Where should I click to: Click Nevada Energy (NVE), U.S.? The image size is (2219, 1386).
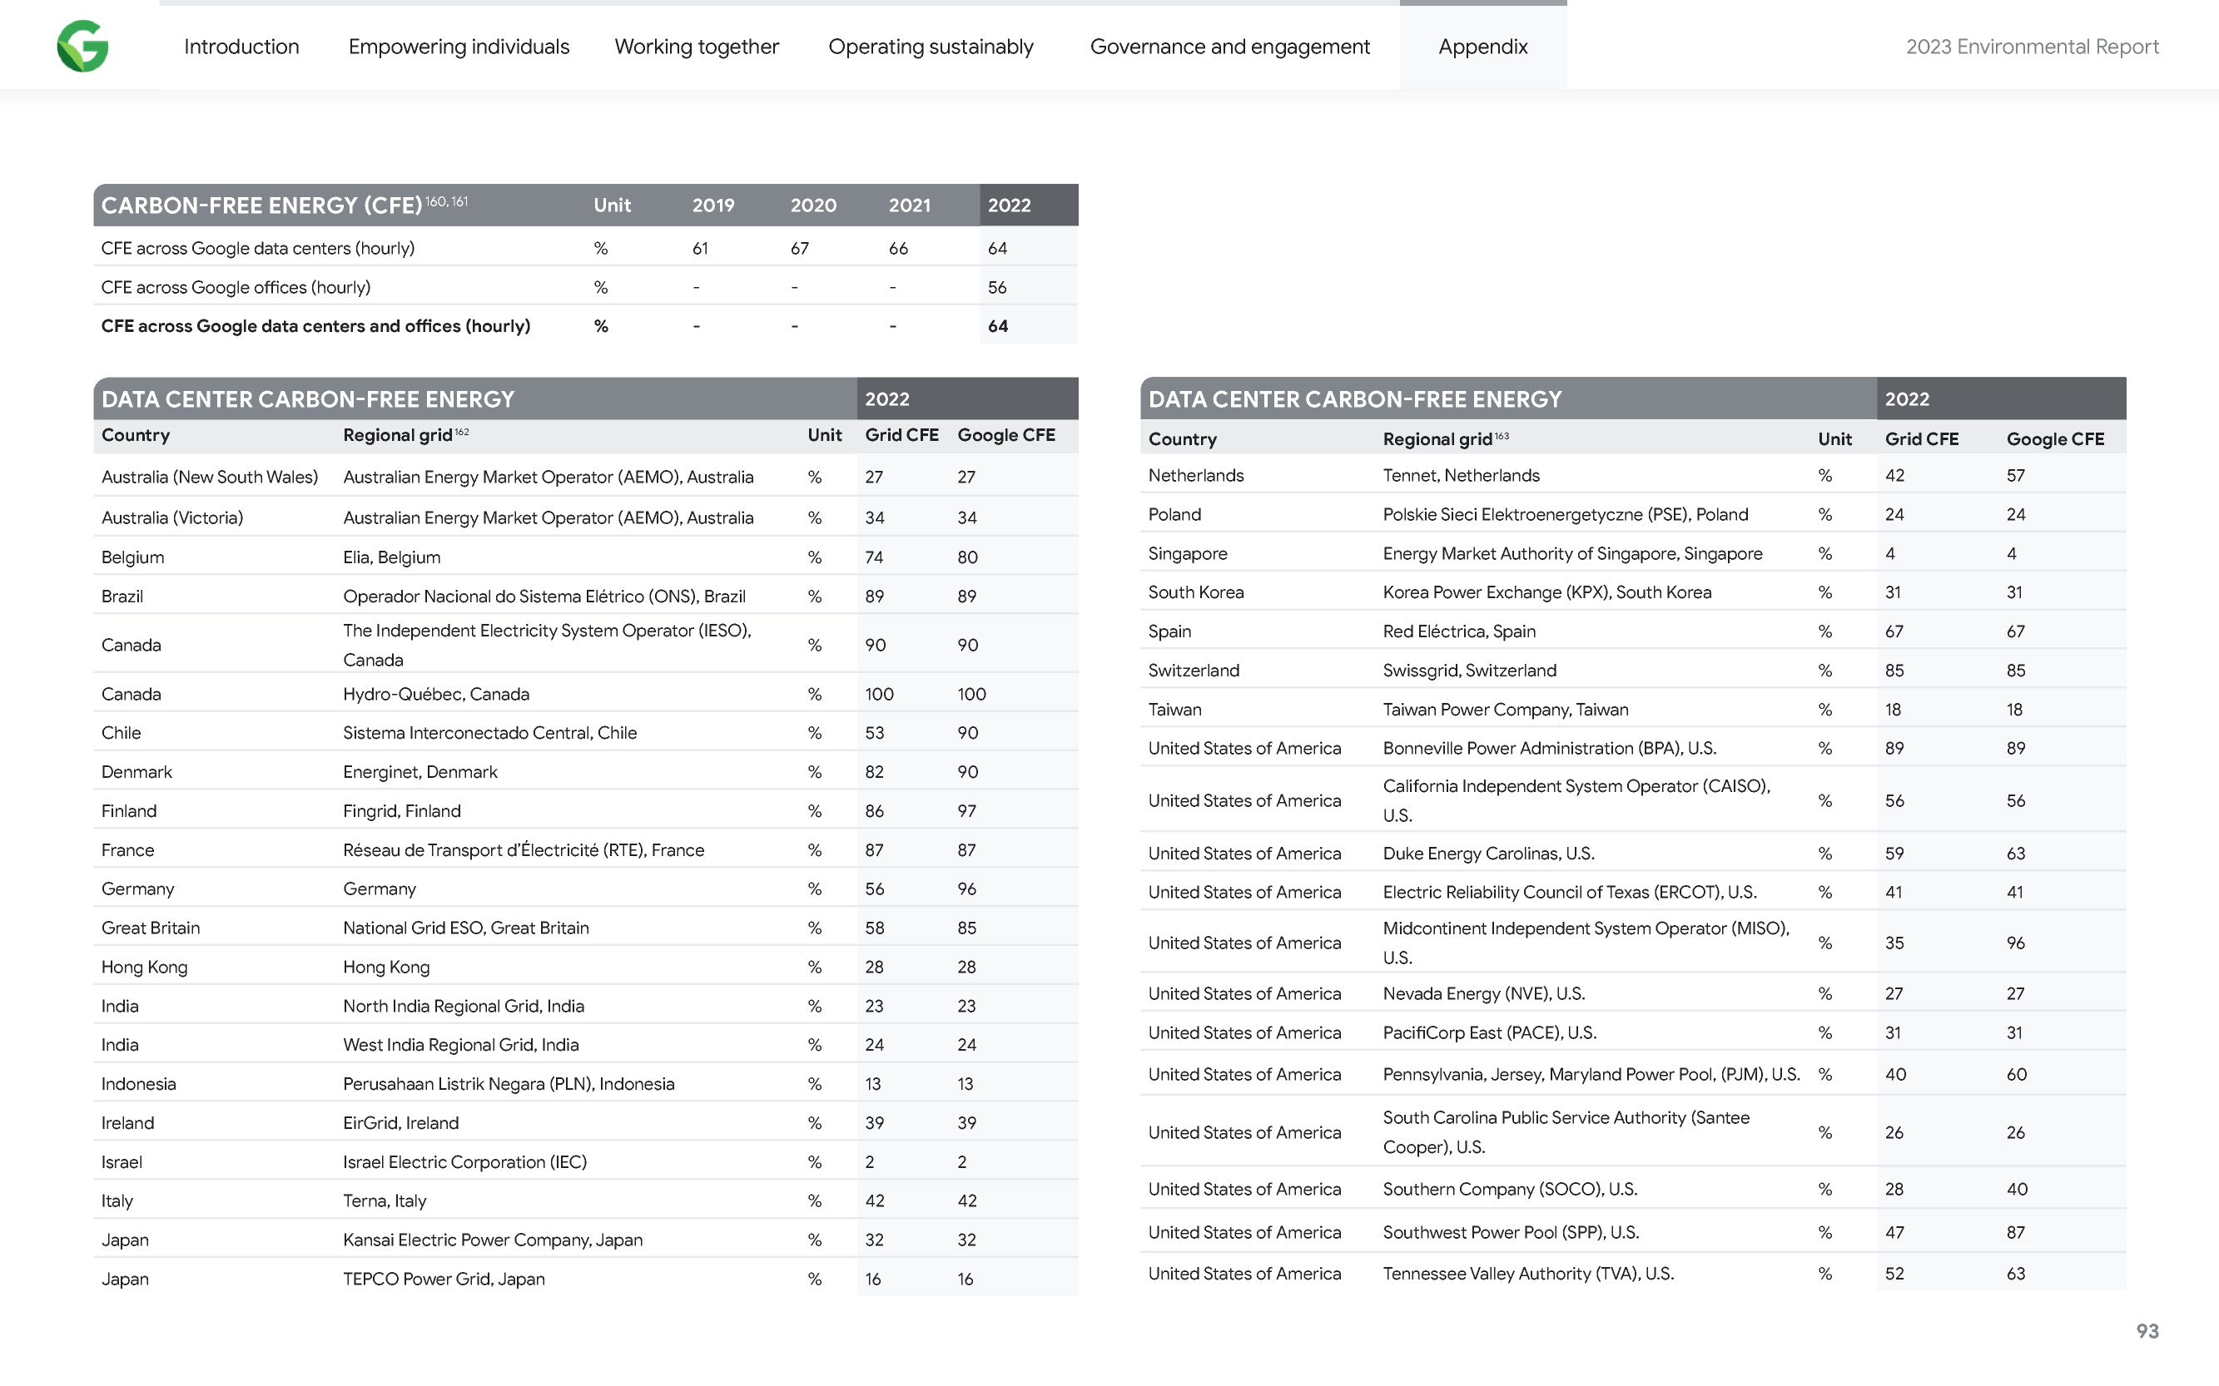pyautogui.click(x=1483, y=993)
